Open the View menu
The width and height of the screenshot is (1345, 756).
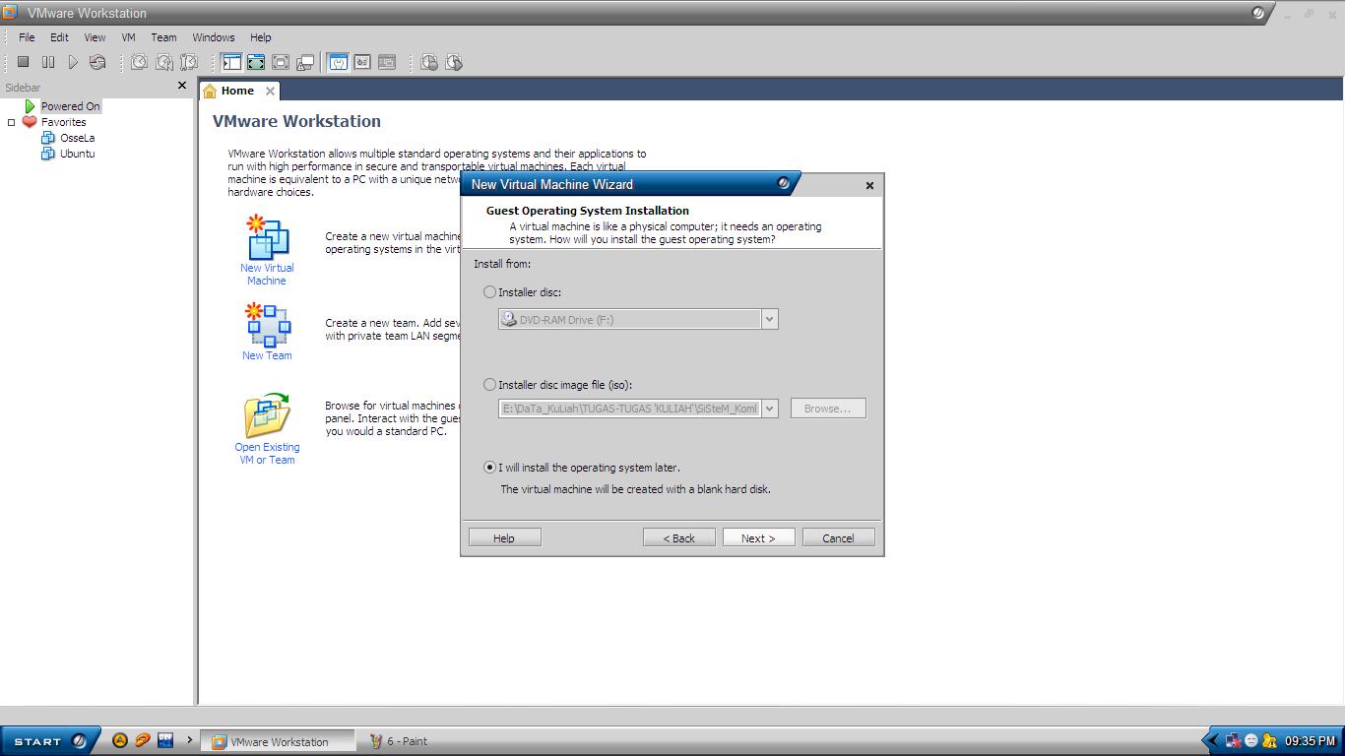pyautogui.click(x=95, y=37)
